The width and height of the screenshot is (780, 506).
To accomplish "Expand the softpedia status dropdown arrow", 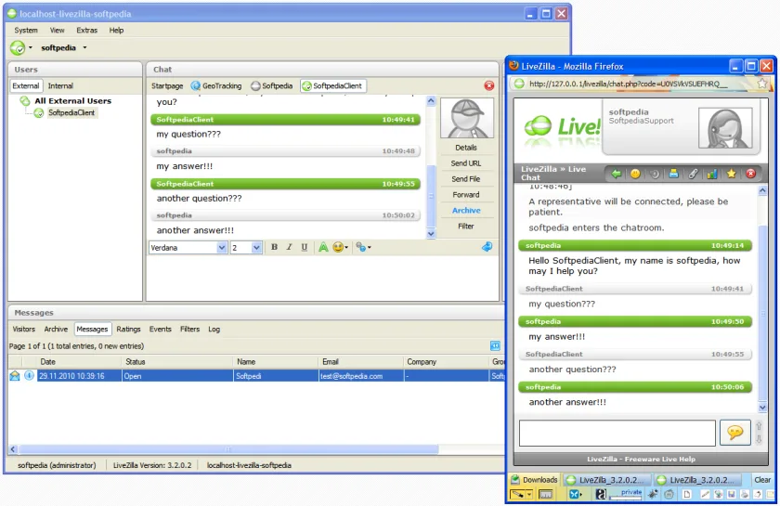I will pyautogui.click(x=84, y=47).
